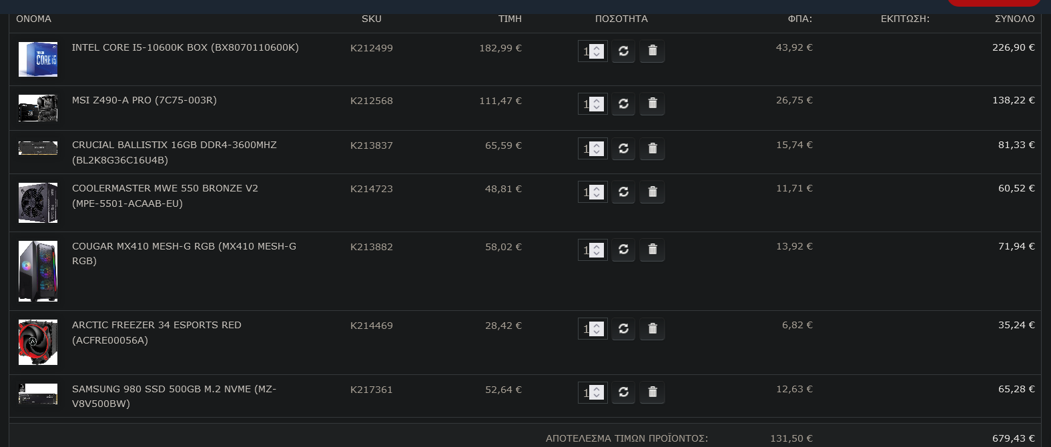This screenshot has width=1051, height=447.
Task: Click ΑΠΟΤΕΛΕΣΜΑ ΤΙΜΩΝ ΠΡΟΪΟΝΤΟΣ label
Action: [627, 438]
